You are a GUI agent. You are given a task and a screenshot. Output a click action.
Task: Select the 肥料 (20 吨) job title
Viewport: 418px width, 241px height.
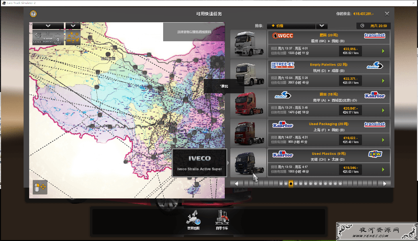tap(329, 35)
